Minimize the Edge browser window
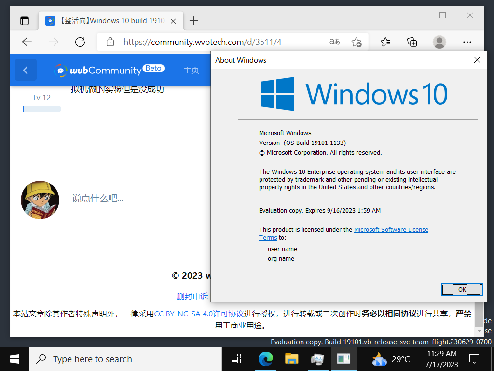The height and width of the screenshot is (371, 494). tap(415, 15)
